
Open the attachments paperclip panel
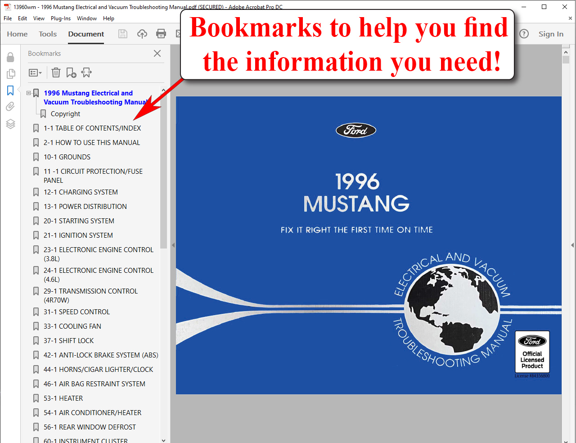click(x=10, y=107)
